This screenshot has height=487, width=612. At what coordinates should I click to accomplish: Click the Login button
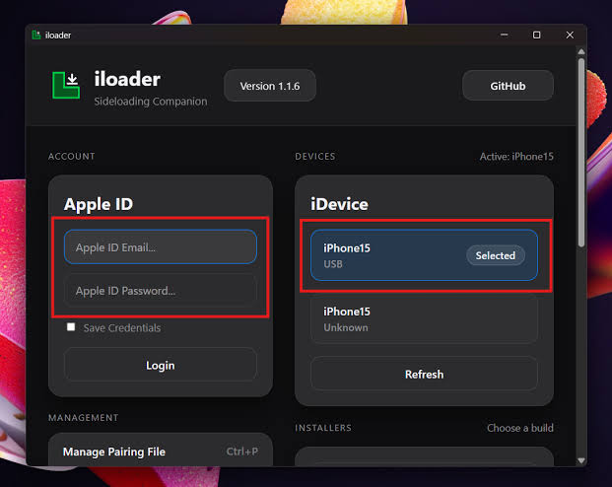161,365
